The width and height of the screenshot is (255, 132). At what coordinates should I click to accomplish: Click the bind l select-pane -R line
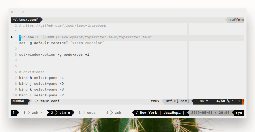[41, 95]
